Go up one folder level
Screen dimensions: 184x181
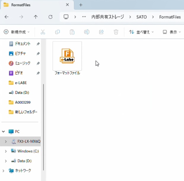36,17
